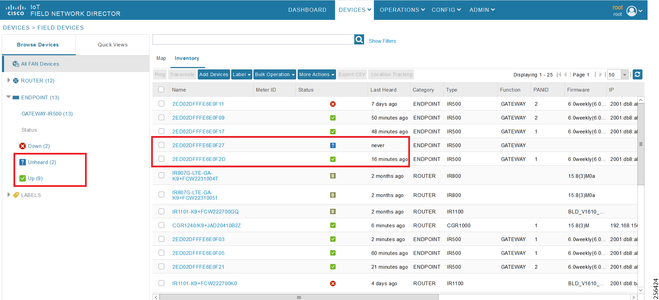Viewport: 659px width, 300px height.
Task: Click the ROUTER group icon
Action: click(x=16, y=80)
